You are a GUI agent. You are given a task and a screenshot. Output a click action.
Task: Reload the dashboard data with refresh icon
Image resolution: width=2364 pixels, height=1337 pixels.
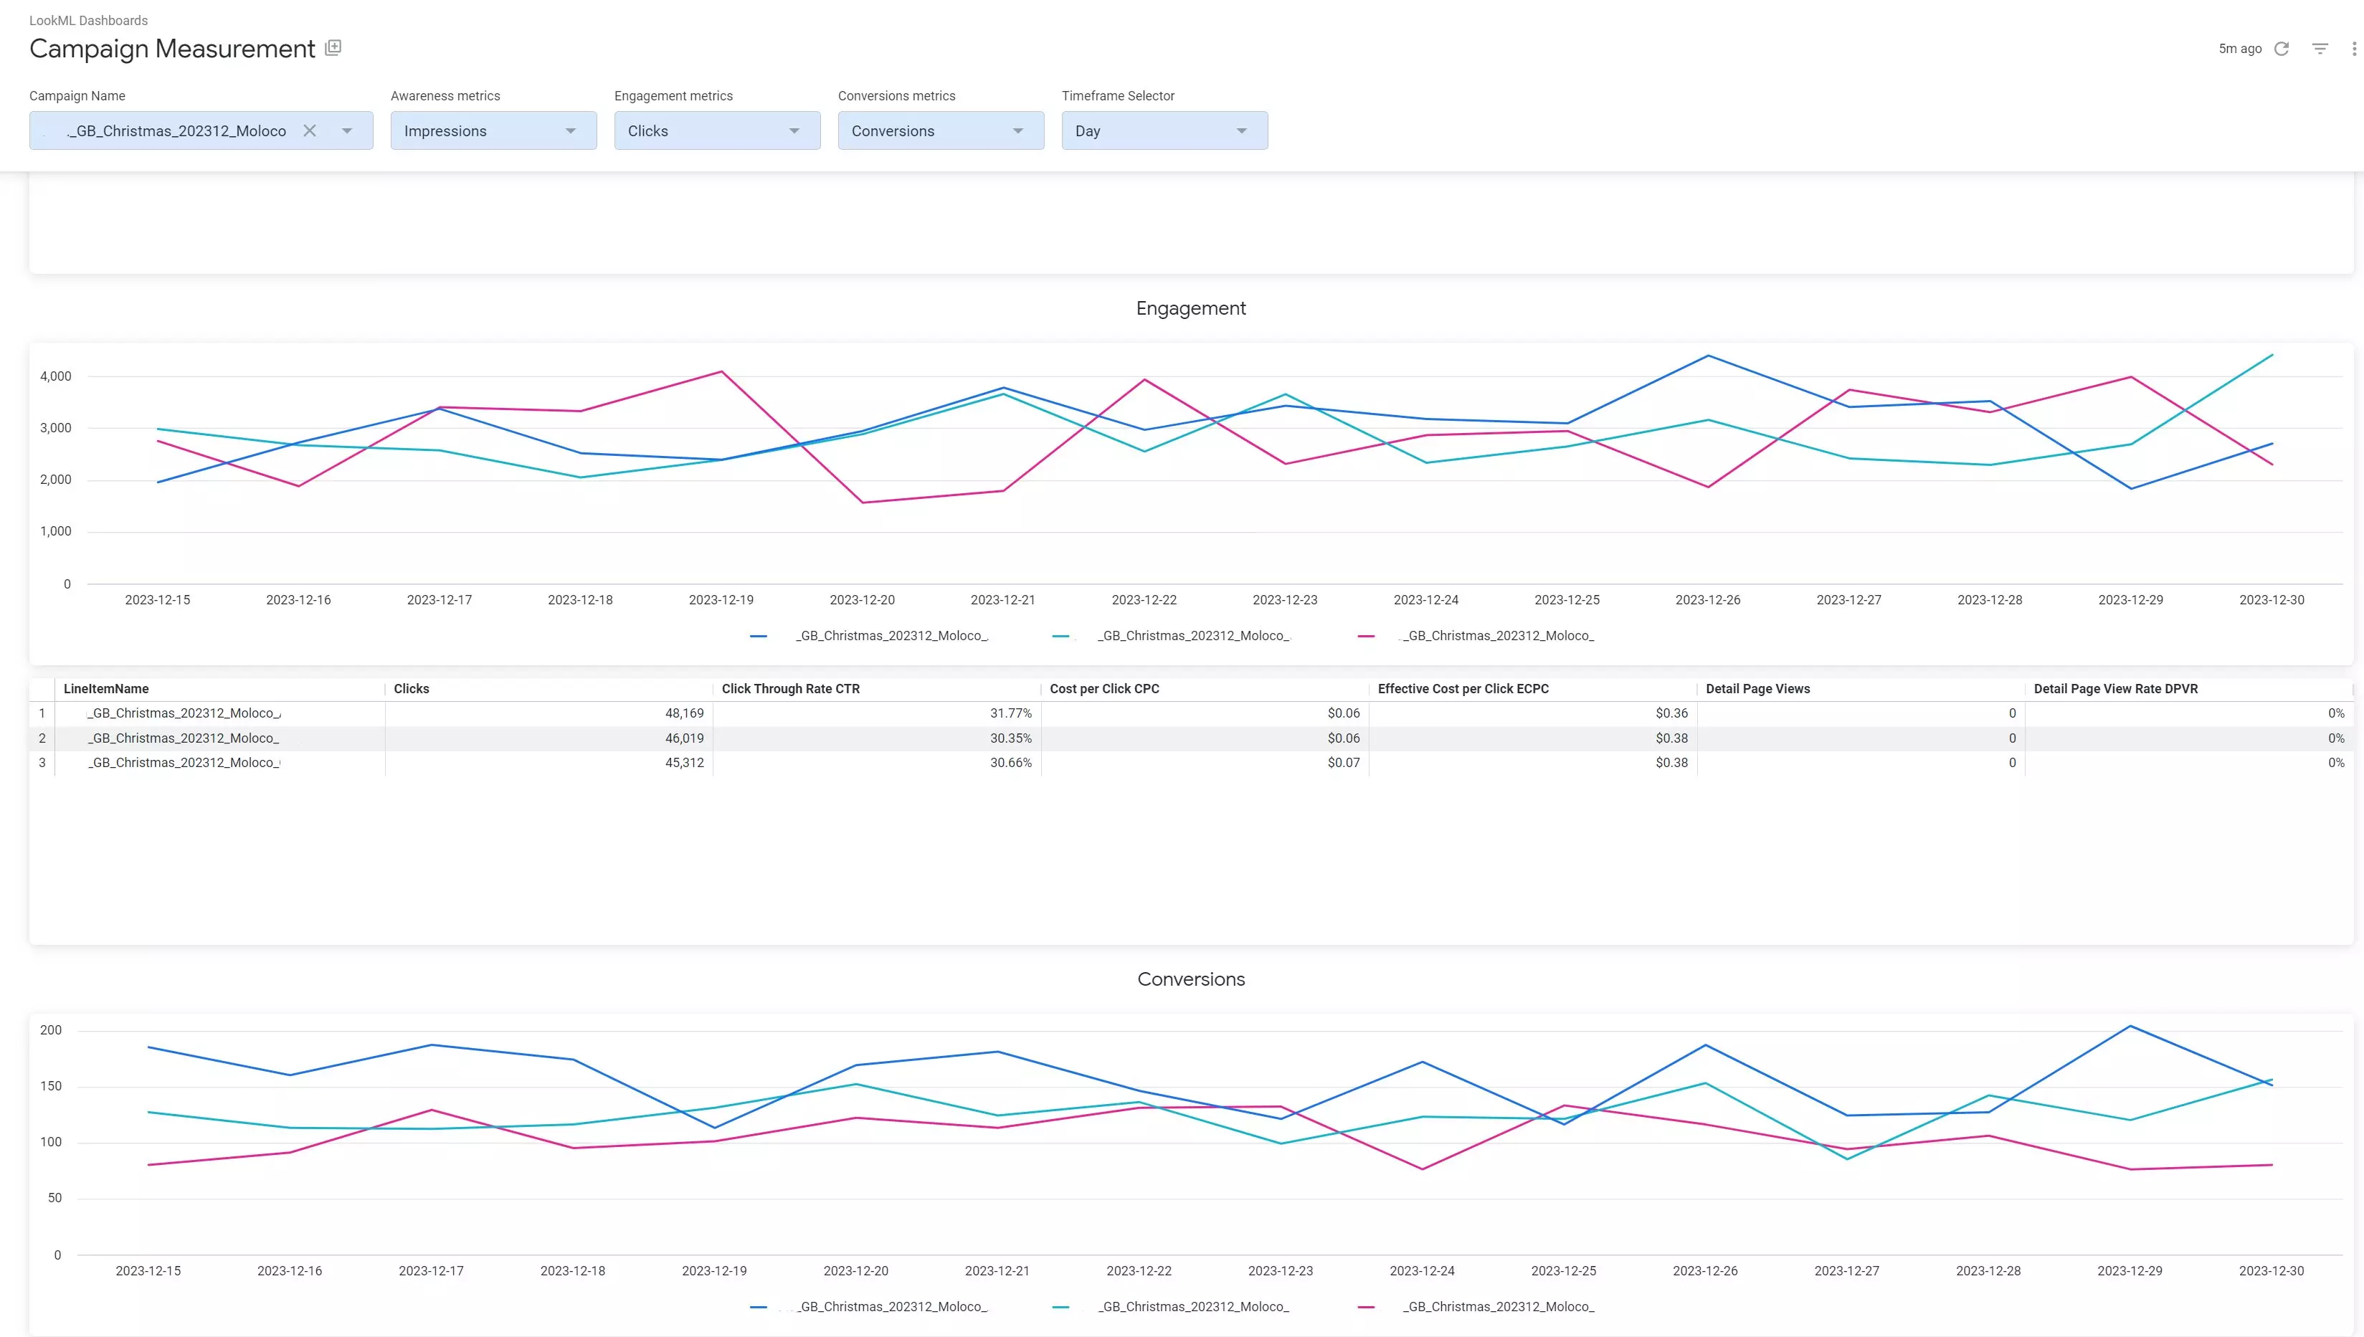tap(2282, 49)
